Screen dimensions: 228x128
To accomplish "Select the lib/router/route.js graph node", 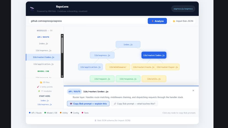I will tap(143, 67).
